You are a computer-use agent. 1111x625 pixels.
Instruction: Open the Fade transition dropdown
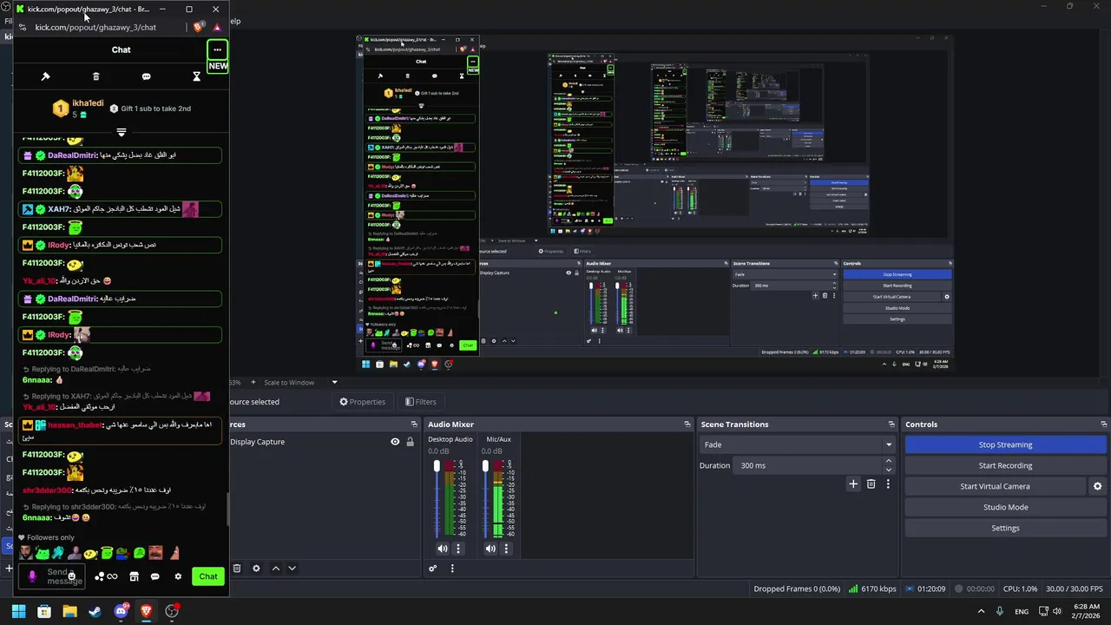pyautogui.click(x=797, y=444)
